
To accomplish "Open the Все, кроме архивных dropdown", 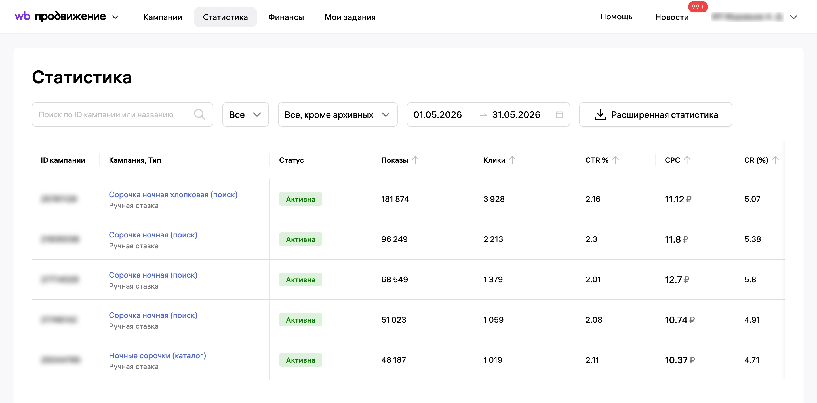I will click(338, 114).
